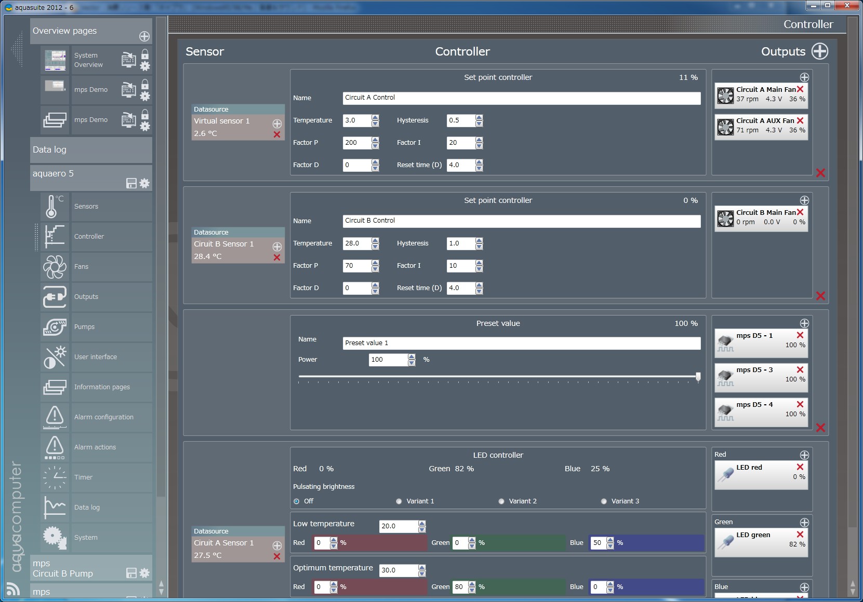Screen dimensions: 863x602
Task: Open the Information pages menu item
Action: click(102, 387)
